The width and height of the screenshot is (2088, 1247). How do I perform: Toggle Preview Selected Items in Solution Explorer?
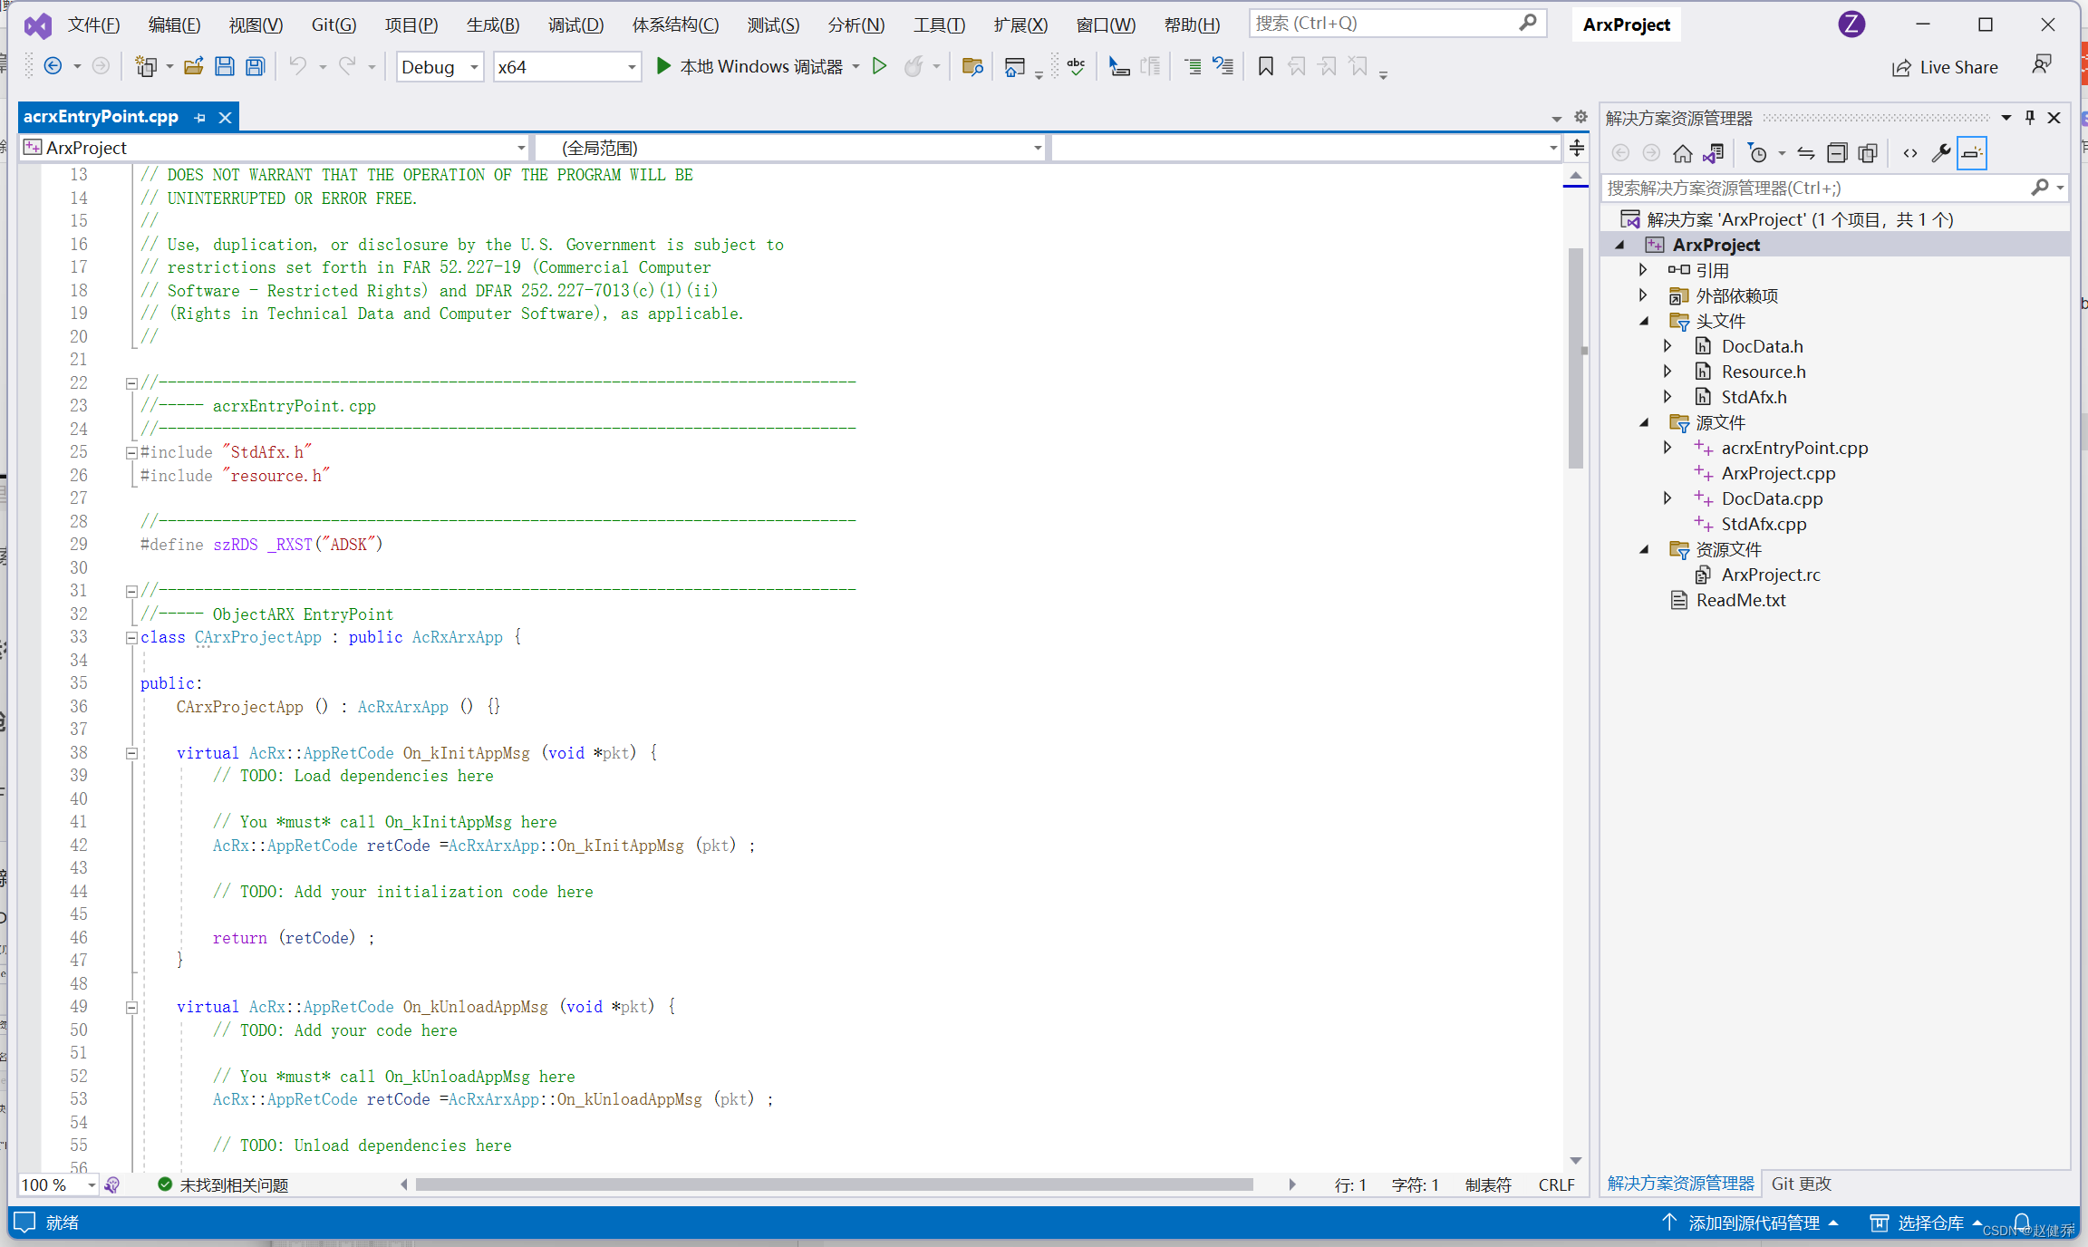pos(1971,153)
